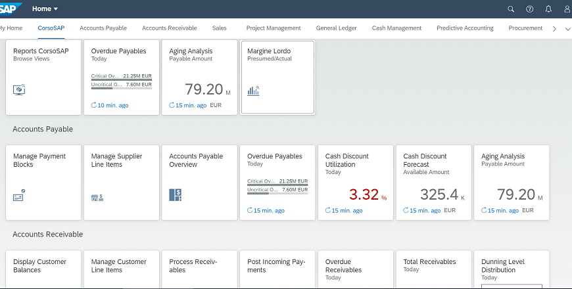Open Predictive Accounting tab

[x=465, y=28]
